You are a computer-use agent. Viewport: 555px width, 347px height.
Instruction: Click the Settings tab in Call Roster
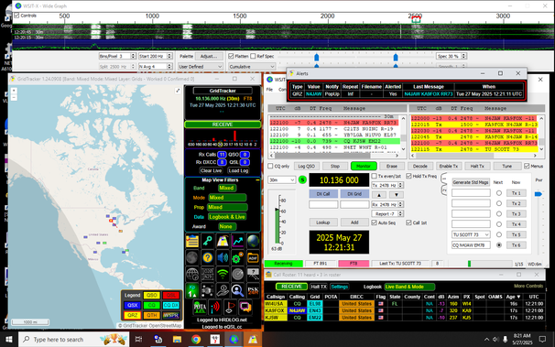tap(340, 287)
